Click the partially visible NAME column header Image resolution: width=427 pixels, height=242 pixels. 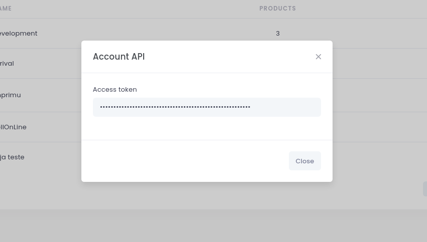6,9
